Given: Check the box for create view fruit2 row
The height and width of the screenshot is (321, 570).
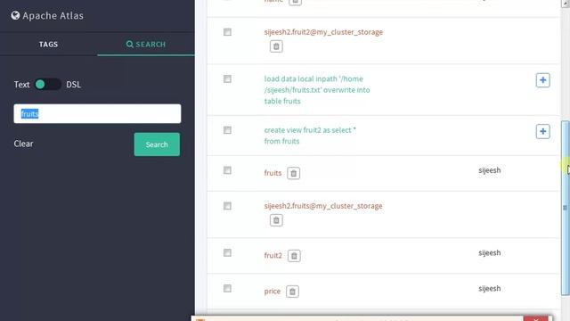Looking at the screenshot, I should point(227,130).
